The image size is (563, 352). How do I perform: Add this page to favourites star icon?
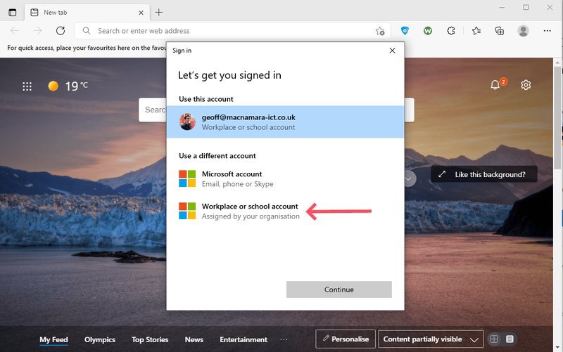tap(380, 31)
